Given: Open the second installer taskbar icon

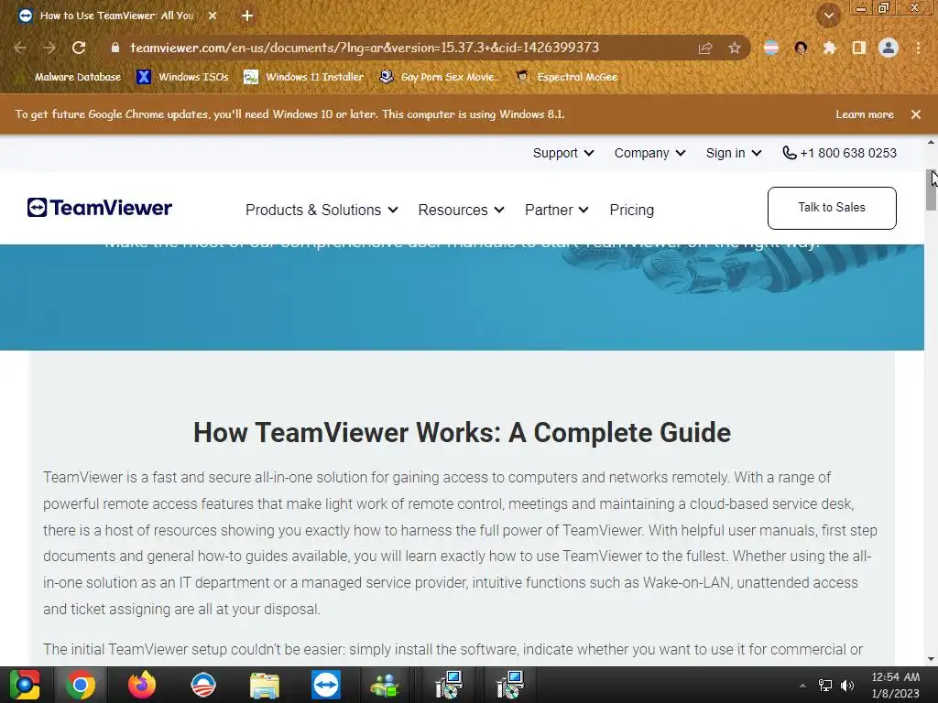Looking at the screenshot, I should point(509,685).
